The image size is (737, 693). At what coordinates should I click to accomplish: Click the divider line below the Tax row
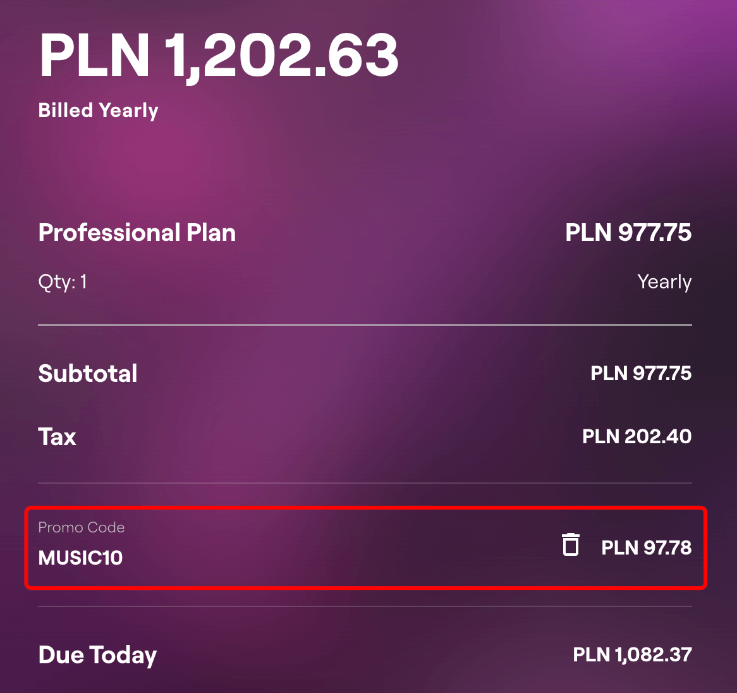[365, 483]
